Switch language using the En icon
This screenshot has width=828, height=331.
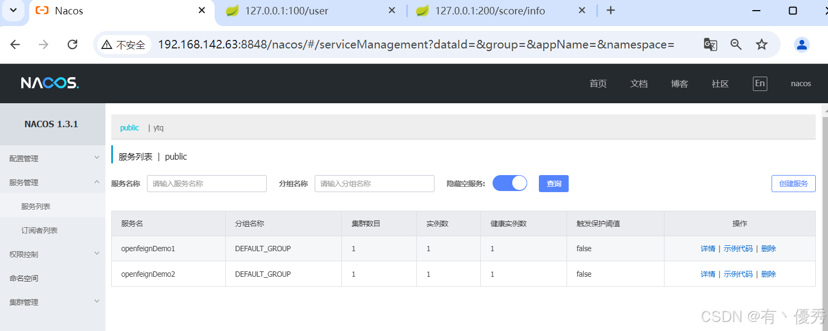(x=760, y=83)
